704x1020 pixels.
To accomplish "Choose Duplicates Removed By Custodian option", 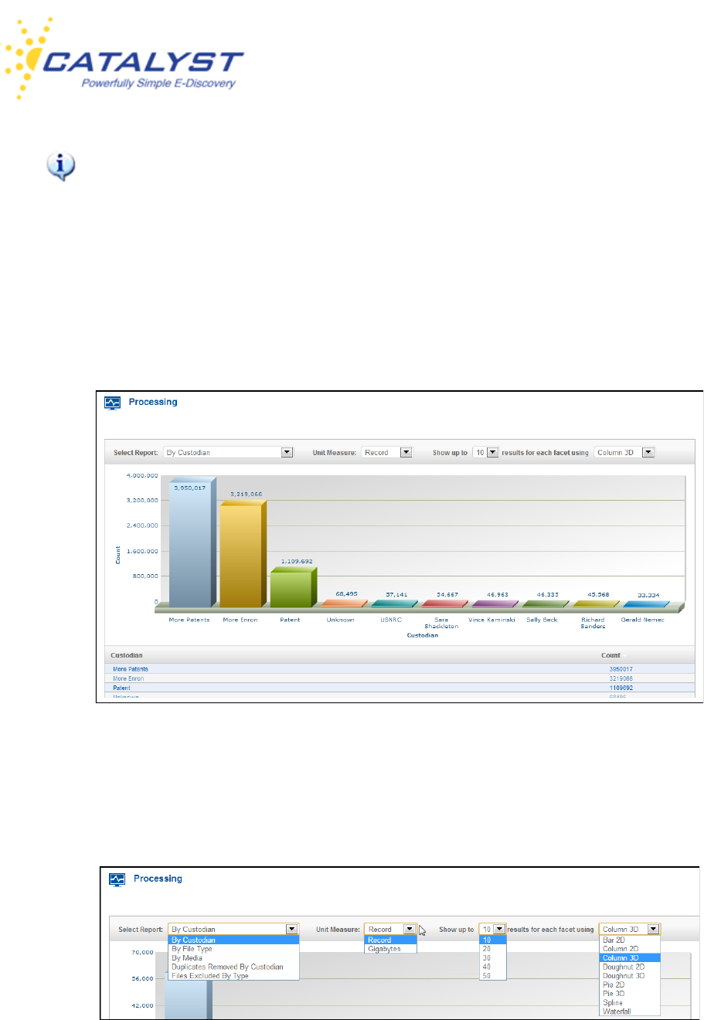I will pos(233,967).
